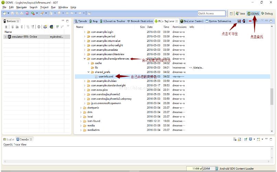Click the pull file from device icon
Image resolution: width=277 pixels, height=172 pixels.
tap(239, 21)
